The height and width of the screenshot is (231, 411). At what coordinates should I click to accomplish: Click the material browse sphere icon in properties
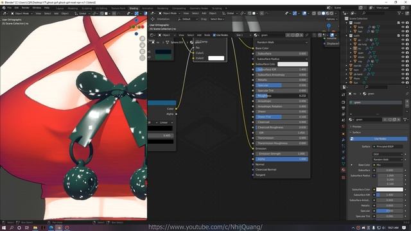coord(351,119)
